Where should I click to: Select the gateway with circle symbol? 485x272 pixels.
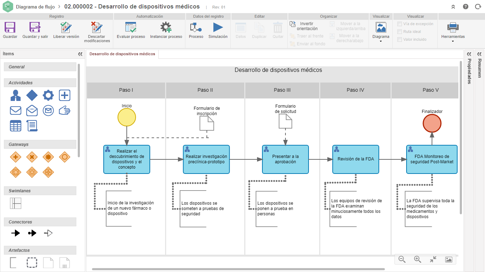click(65, 157)
